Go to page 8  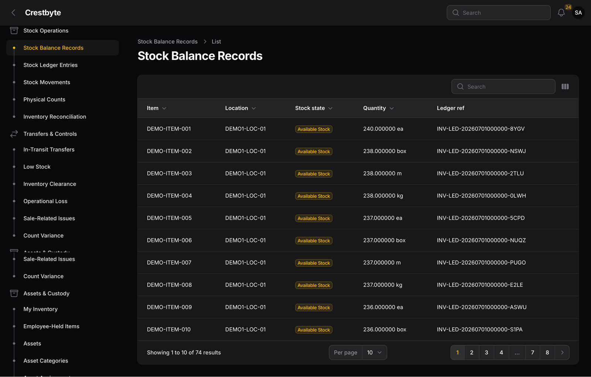point(547,353)
